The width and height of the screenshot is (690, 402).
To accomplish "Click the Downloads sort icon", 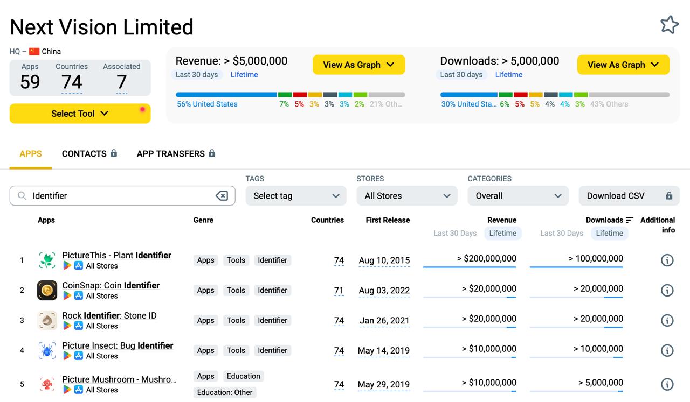I will pyautogui.click(x=629, y=220).
